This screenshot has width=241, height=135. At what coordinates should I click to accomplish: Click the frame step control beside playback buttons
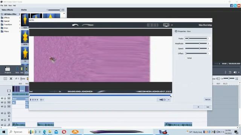click(x=42, y=100)
